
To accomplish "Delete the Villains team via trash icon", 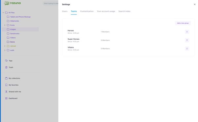I will point(187,49).
